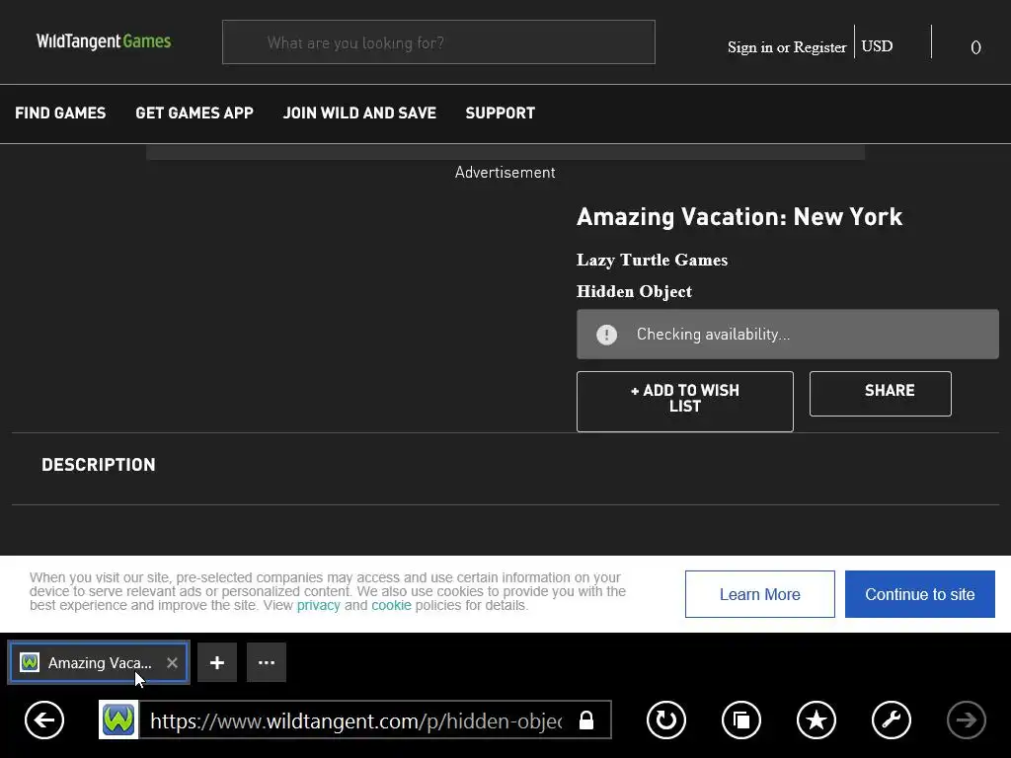Open Sign in or Register

(787, 47)
